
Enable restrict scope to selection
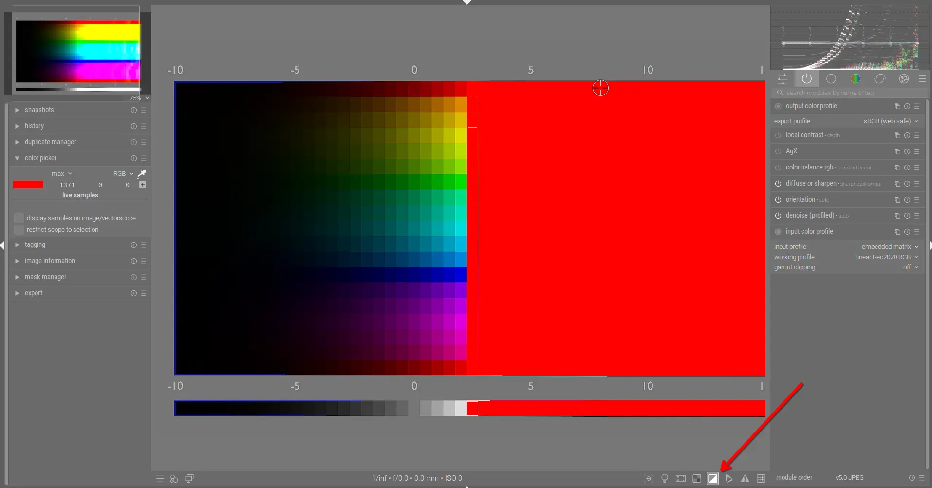click(x=19, y=229)
